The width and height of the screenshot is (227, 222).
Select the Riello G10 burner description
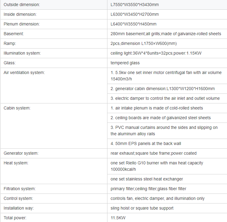tap(157, 166)
